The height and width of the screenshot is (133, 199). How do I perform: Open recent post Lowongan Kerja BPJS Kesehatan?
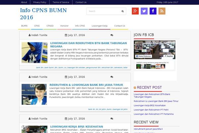150,105
